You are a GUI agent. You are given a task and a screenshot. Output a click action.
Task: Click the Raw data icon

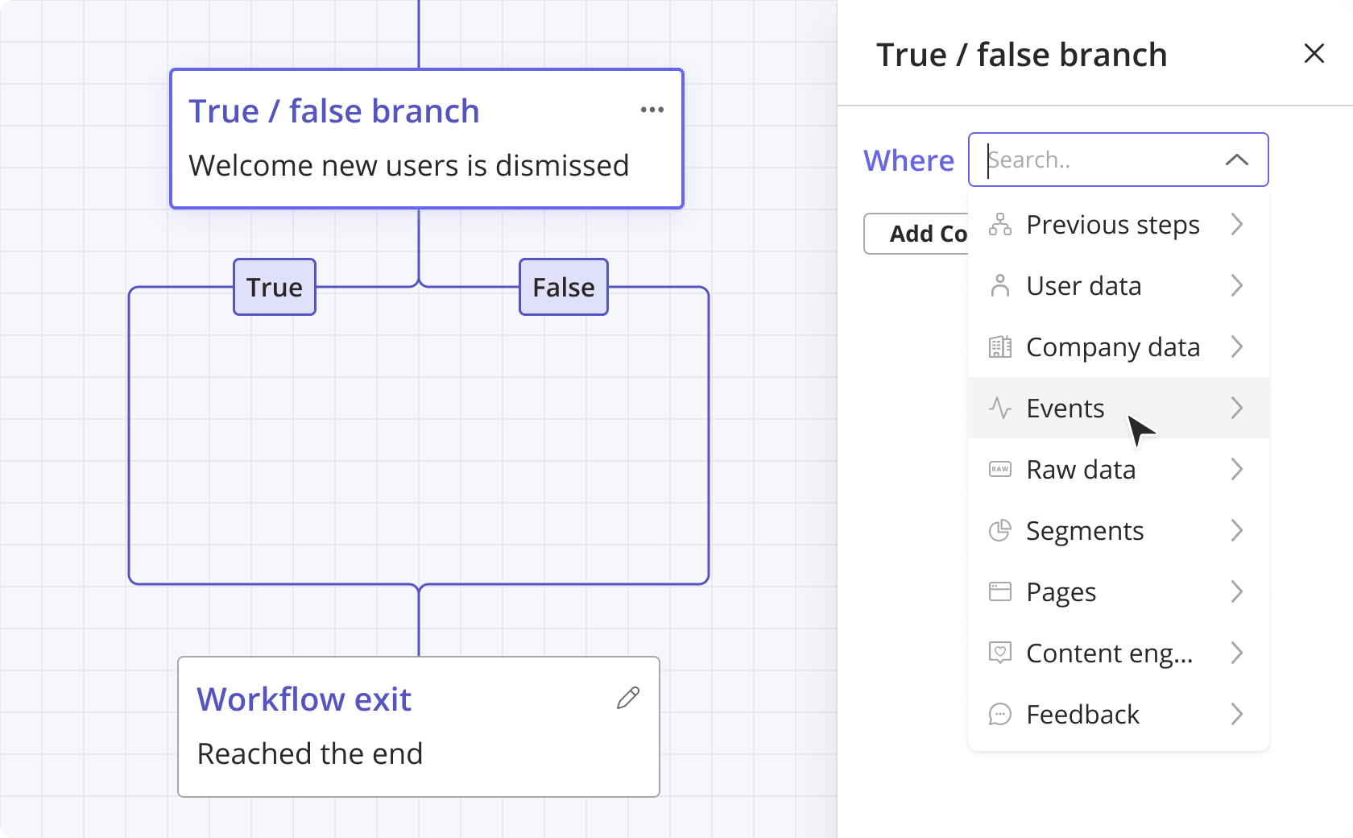click(x=999, y=470)
